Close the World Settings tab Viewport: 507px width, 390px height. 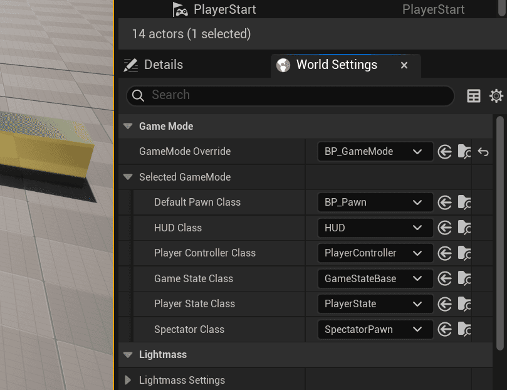click(404, 65)
